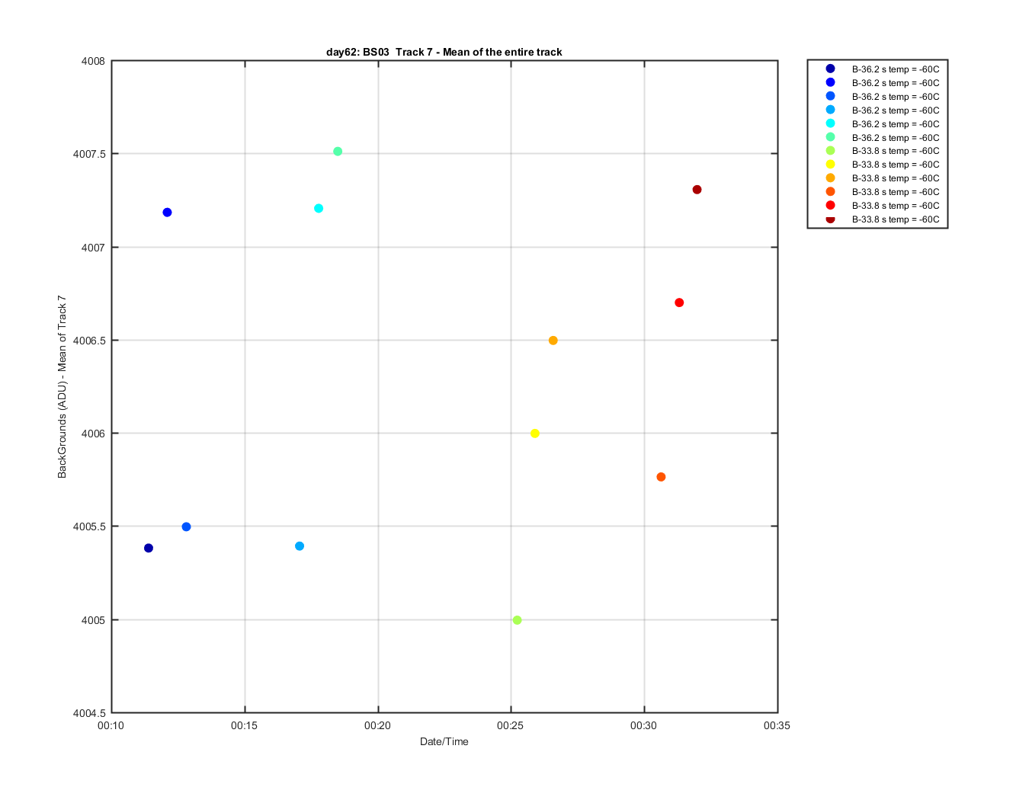Click the dark navy data point near 4005.4

(x=149, y=548)
